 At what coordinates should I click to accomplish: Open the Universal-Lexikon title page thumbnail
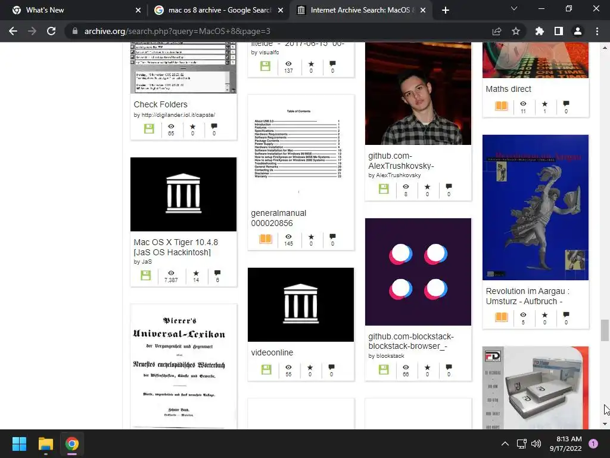click(x=183, y=367)
